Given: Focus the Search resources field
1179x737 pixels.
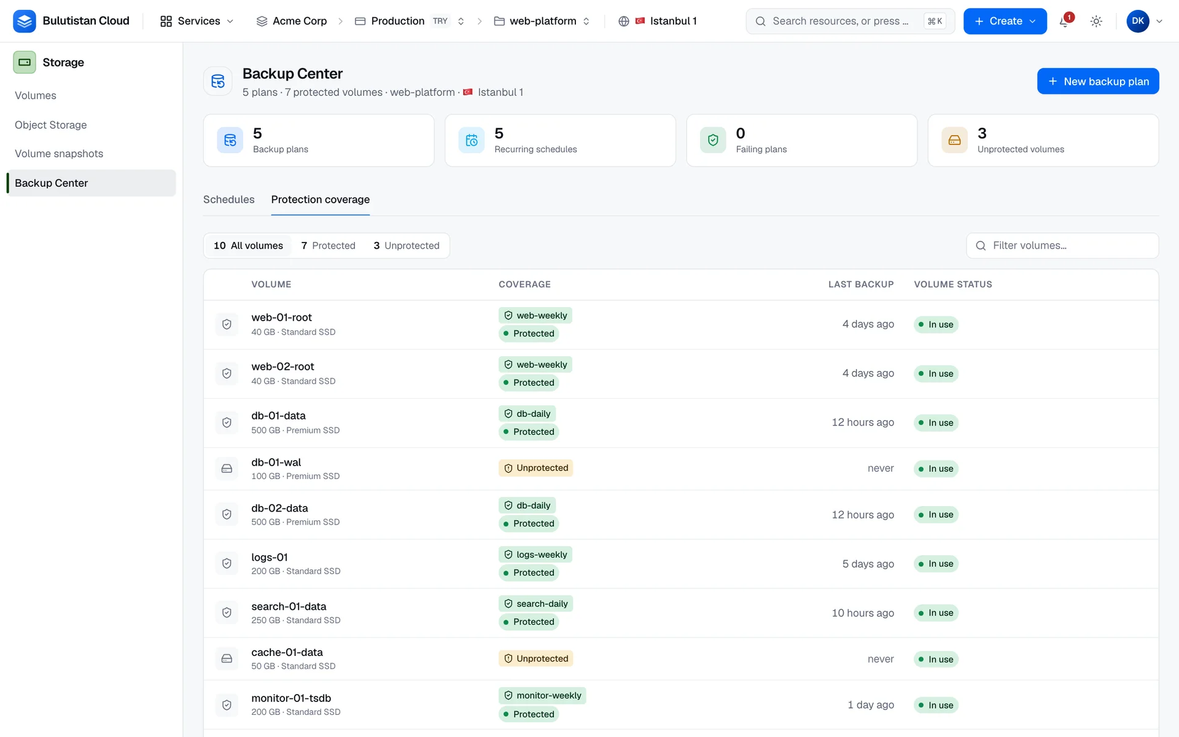Looking at the screenshot, I should (x=850, y=21).
